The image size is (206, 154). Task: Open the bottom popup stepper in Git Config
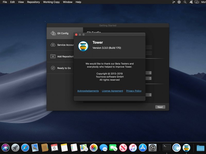(x=150, y=95)
